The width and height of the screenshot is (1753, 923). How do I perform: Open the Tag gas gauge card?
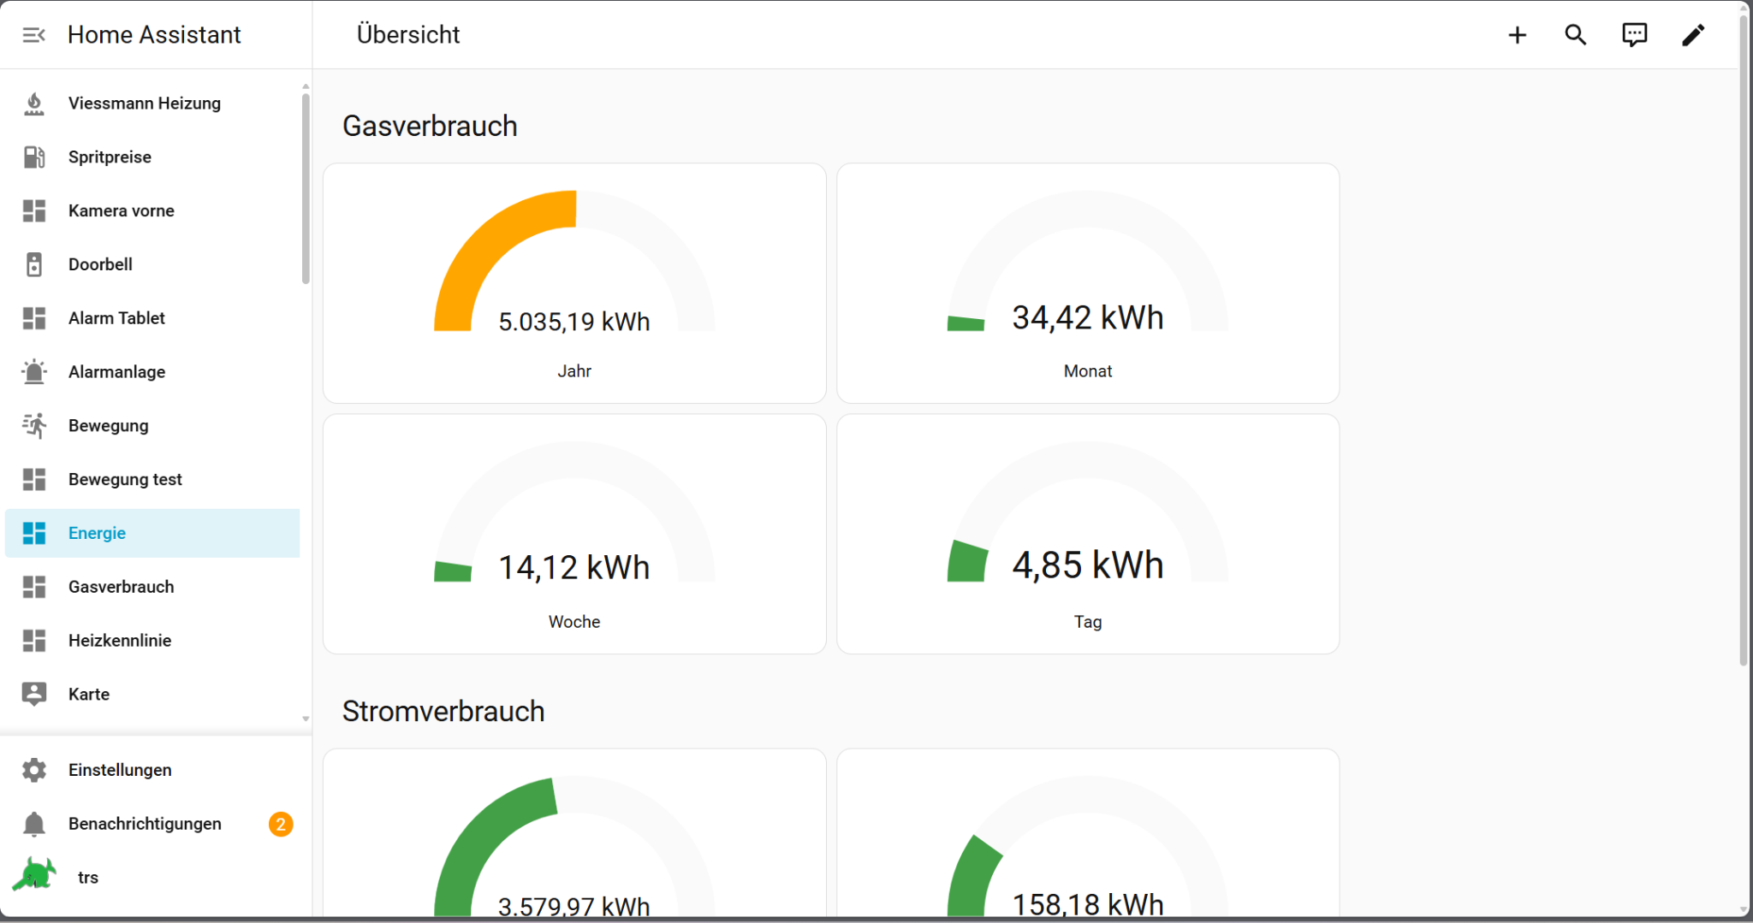click(x=1088, y=534)
